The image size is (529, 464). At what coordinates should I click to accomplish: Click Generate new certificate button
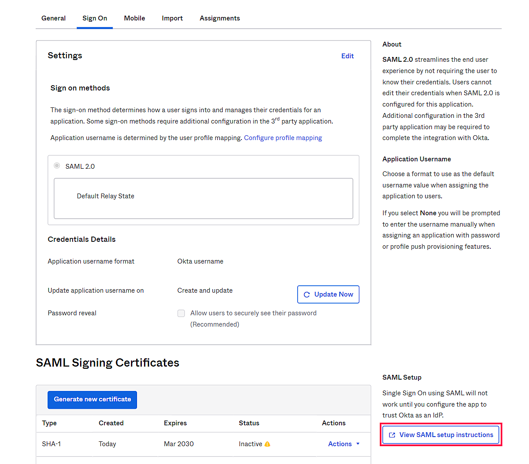point(92,400)
